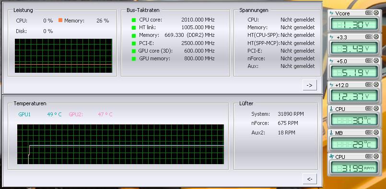Click the '49 ° C' GPU1 value

[x=54, y=114]
